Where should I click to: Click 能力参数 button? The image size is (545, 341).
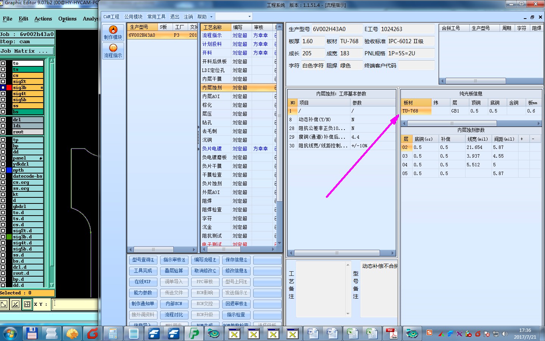point(143,293)
